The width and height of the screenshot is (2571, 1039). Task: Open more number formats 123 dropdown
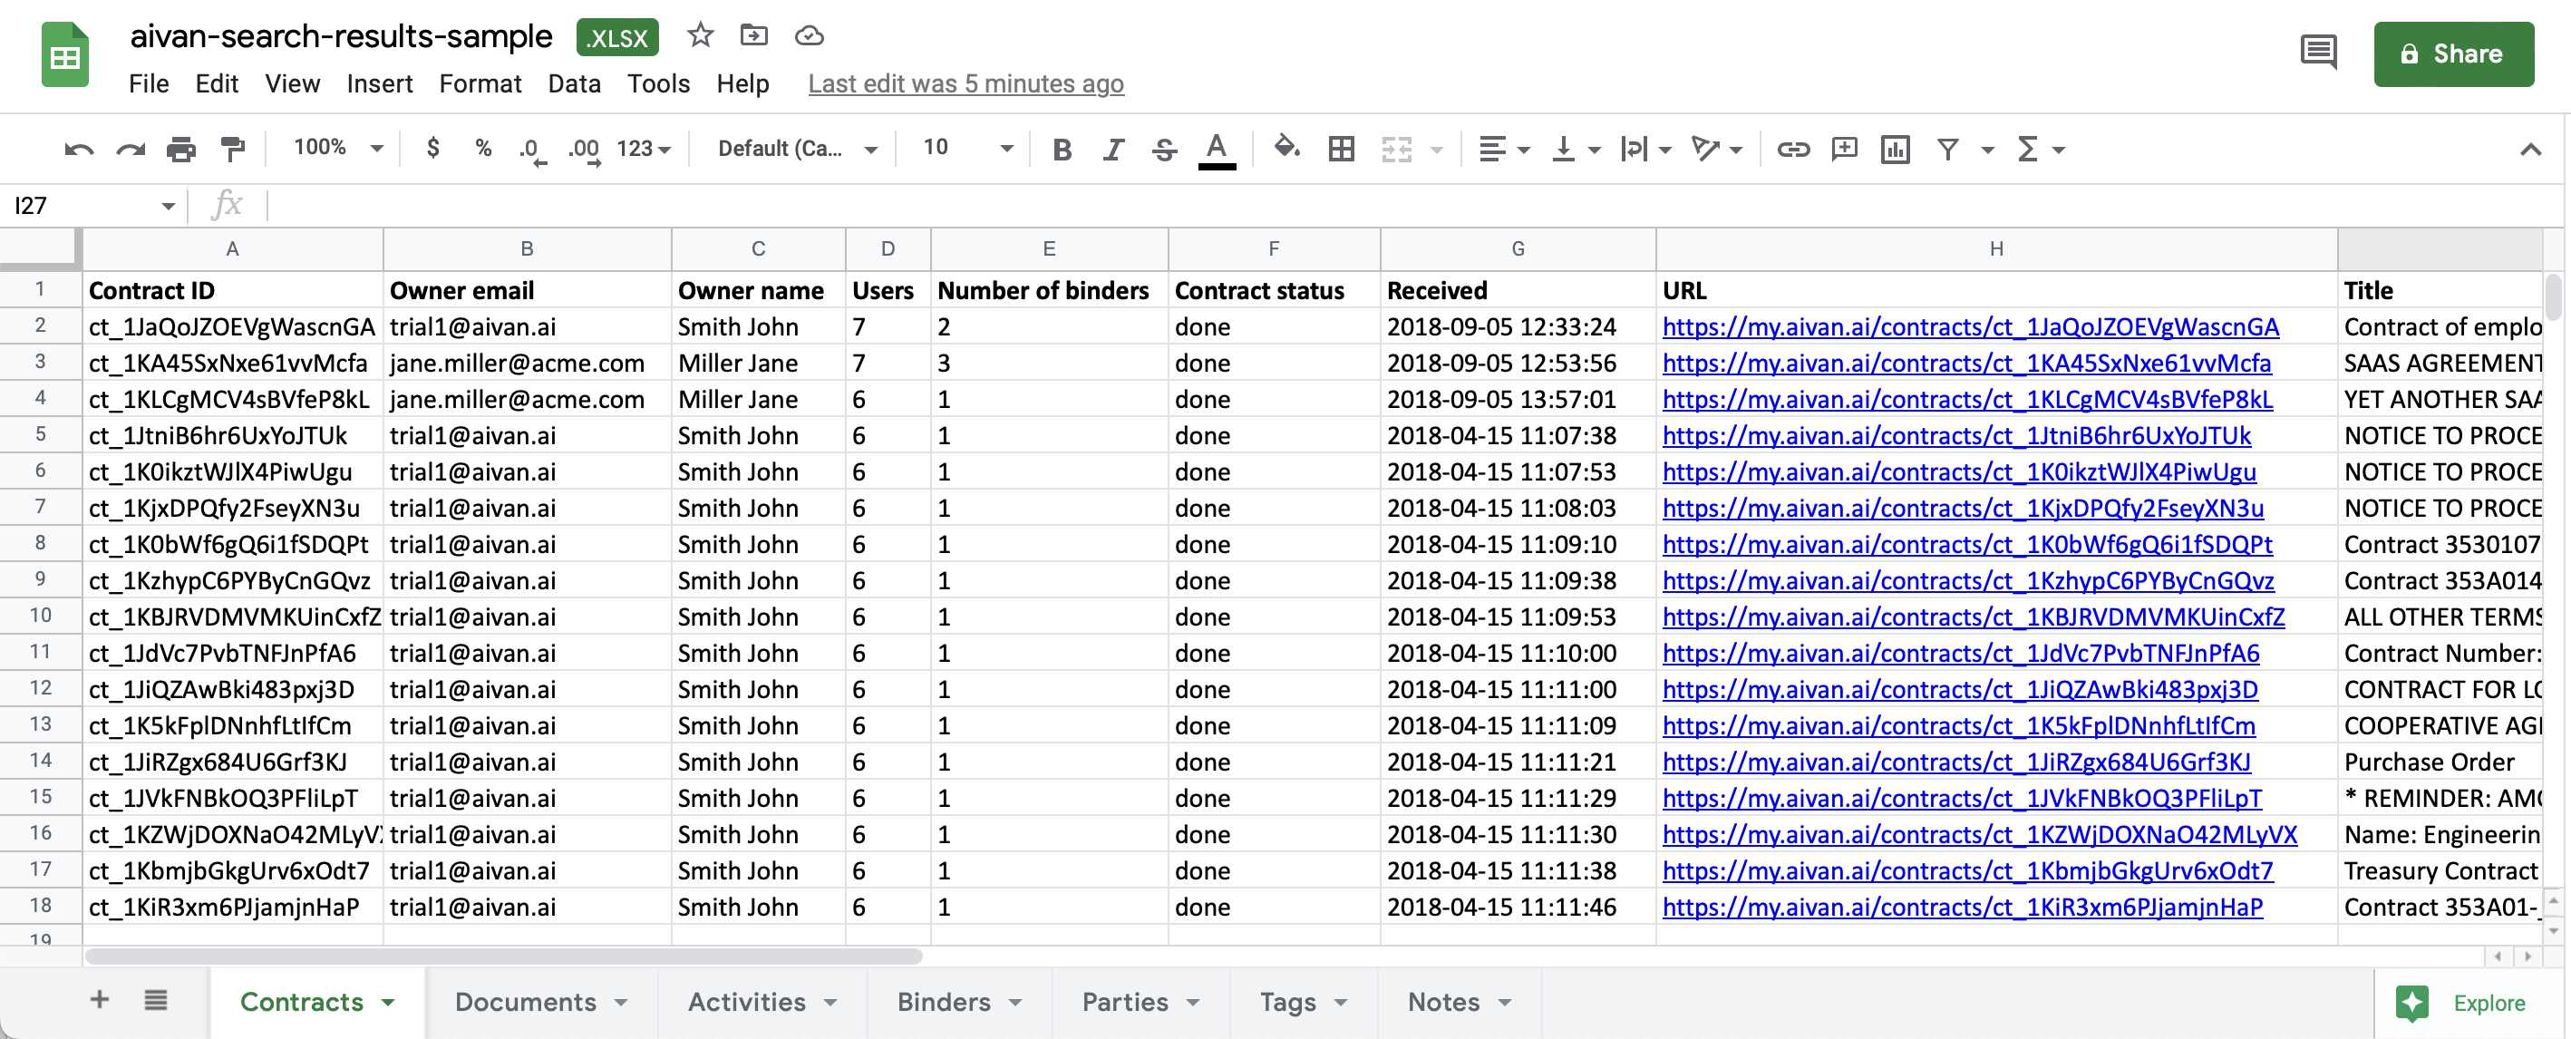click(644, 149)
